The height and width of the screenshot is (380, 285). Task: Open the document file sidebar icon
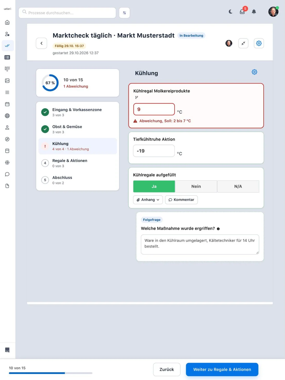click(7, 186)
